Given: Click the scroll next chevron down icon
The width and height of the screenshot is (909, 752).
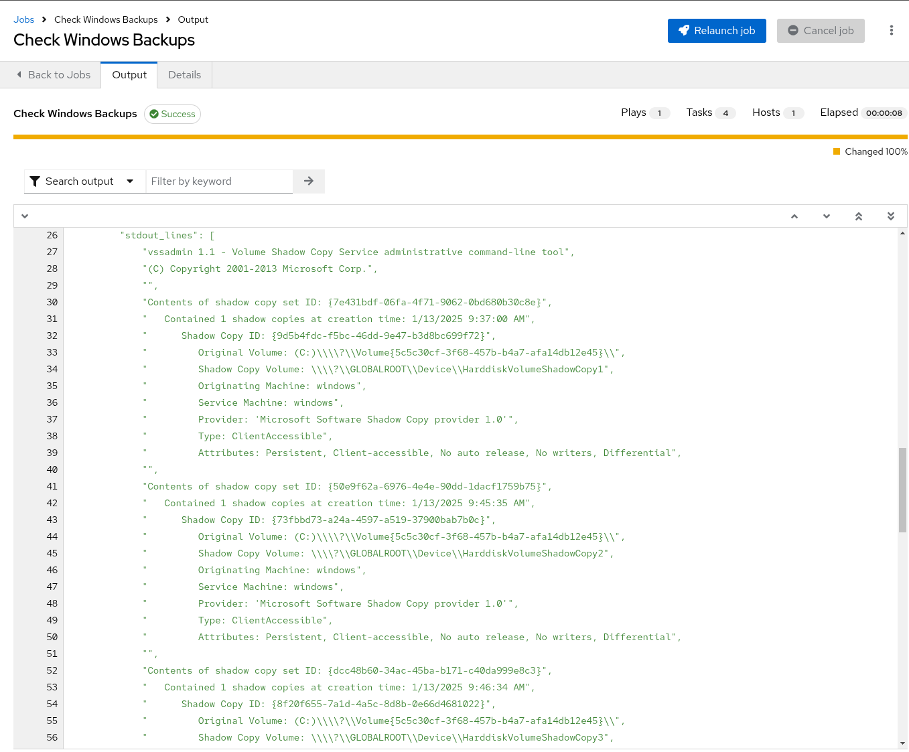Looking at the screenshot, I should pos(827,216).
